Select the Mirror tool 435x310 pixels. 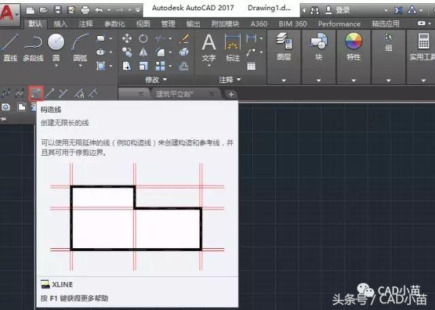(x=143, y=52)
